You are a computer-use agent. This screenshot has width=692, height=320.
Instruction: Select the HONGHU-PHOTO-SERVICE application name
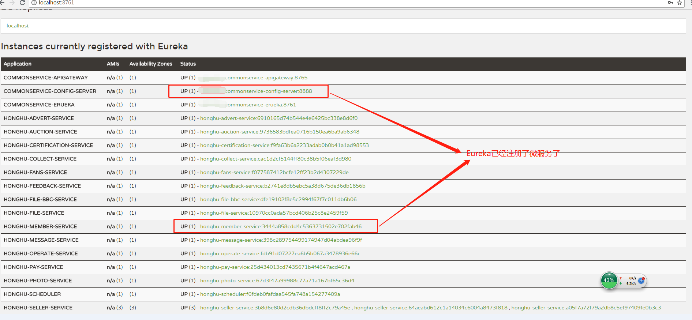pos(38,281)
